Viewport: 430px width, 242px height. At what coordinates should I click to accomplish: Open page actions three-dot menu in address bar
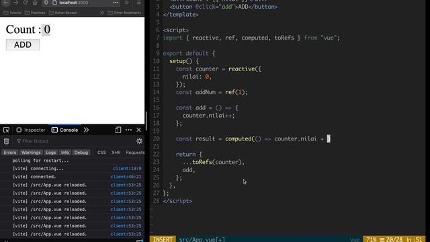116,3
